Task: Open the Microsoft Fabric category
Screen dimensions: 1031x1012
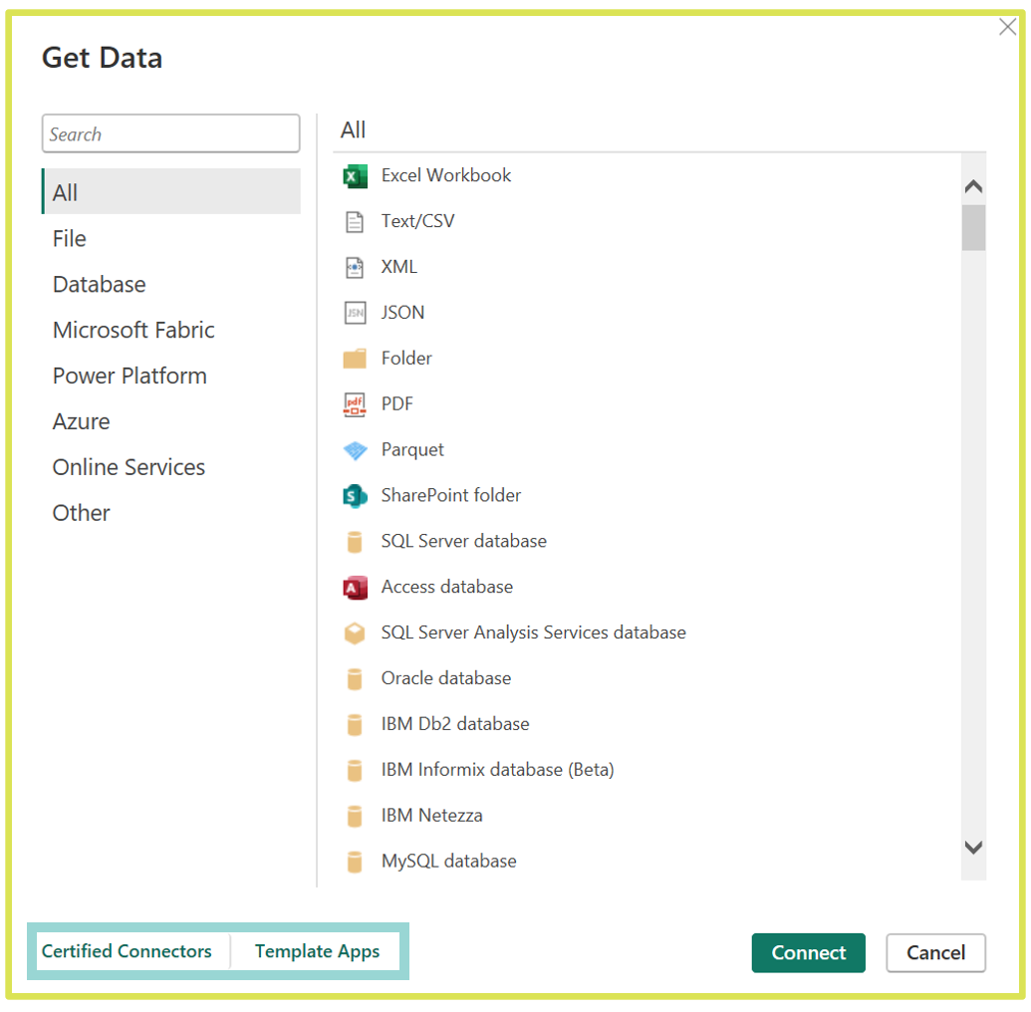Action: tap(171, 330)
